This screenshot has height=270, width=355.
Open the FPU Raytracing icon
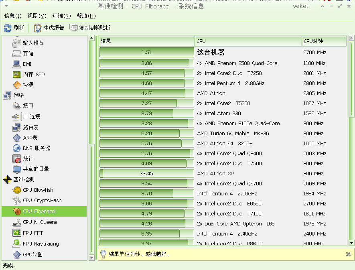coord(17,244)
